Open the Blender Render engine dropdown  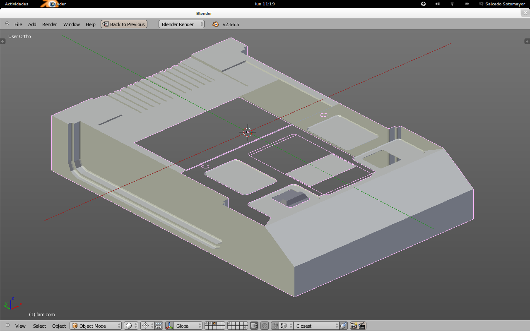pos(181,24)
